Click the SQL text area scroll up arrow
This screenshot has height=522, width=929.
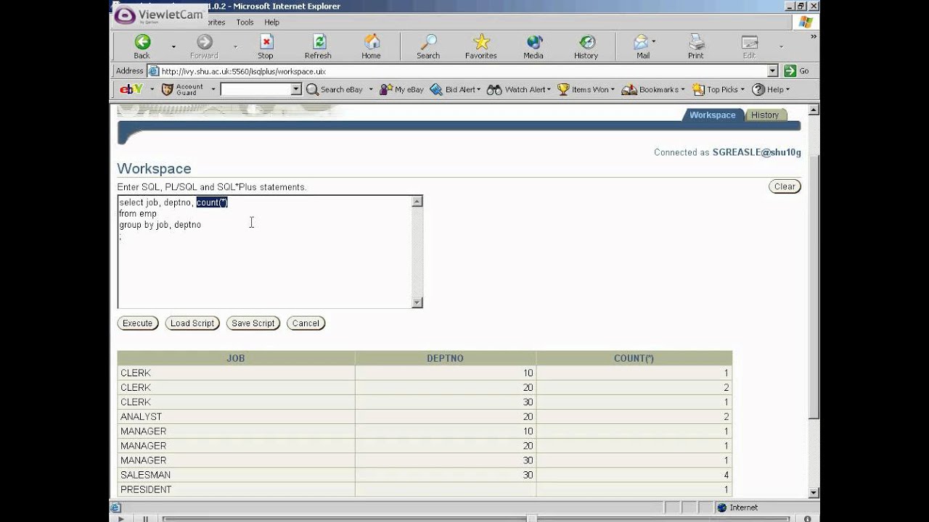coord(417,202)
